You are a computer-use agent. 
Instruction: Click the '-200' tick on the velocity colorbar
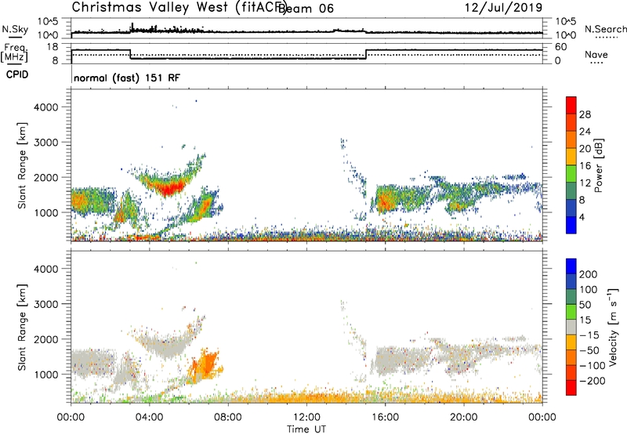coord(592,381)
